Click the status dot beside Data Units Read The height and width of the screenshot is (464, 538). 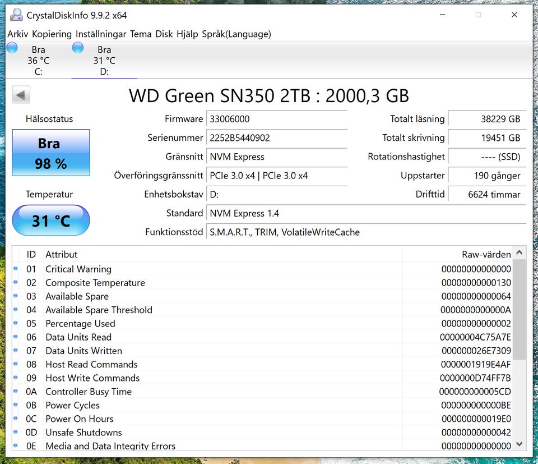16,337
